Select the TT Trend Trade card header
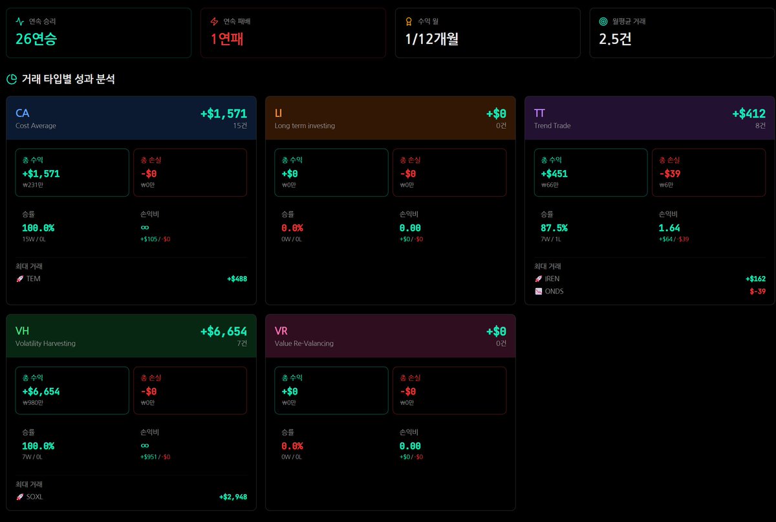Image resolution: width=776 pixels, height=522 pixels. [650, 118]
